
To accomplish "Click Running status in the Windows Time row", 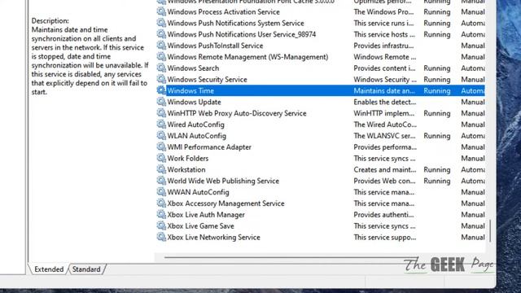I will (437, 90).
